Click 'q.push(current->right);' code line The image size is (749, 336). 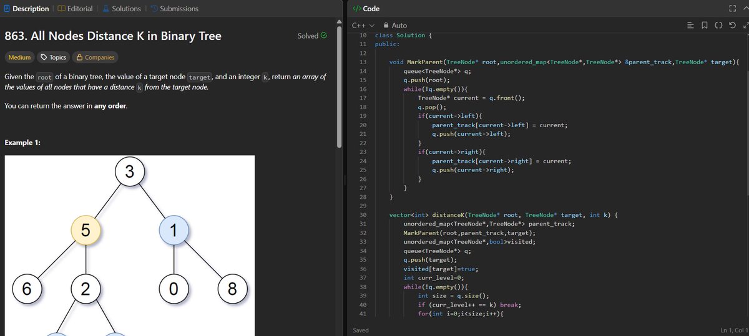pos(473,170)
